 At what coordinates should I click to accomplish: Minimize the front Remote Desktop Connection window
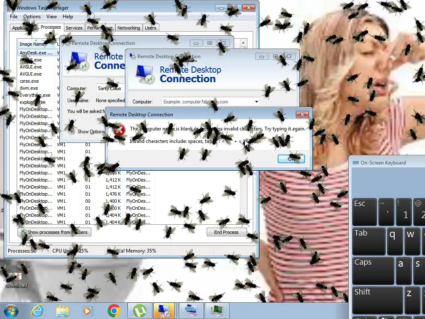(x=261, y=56)
